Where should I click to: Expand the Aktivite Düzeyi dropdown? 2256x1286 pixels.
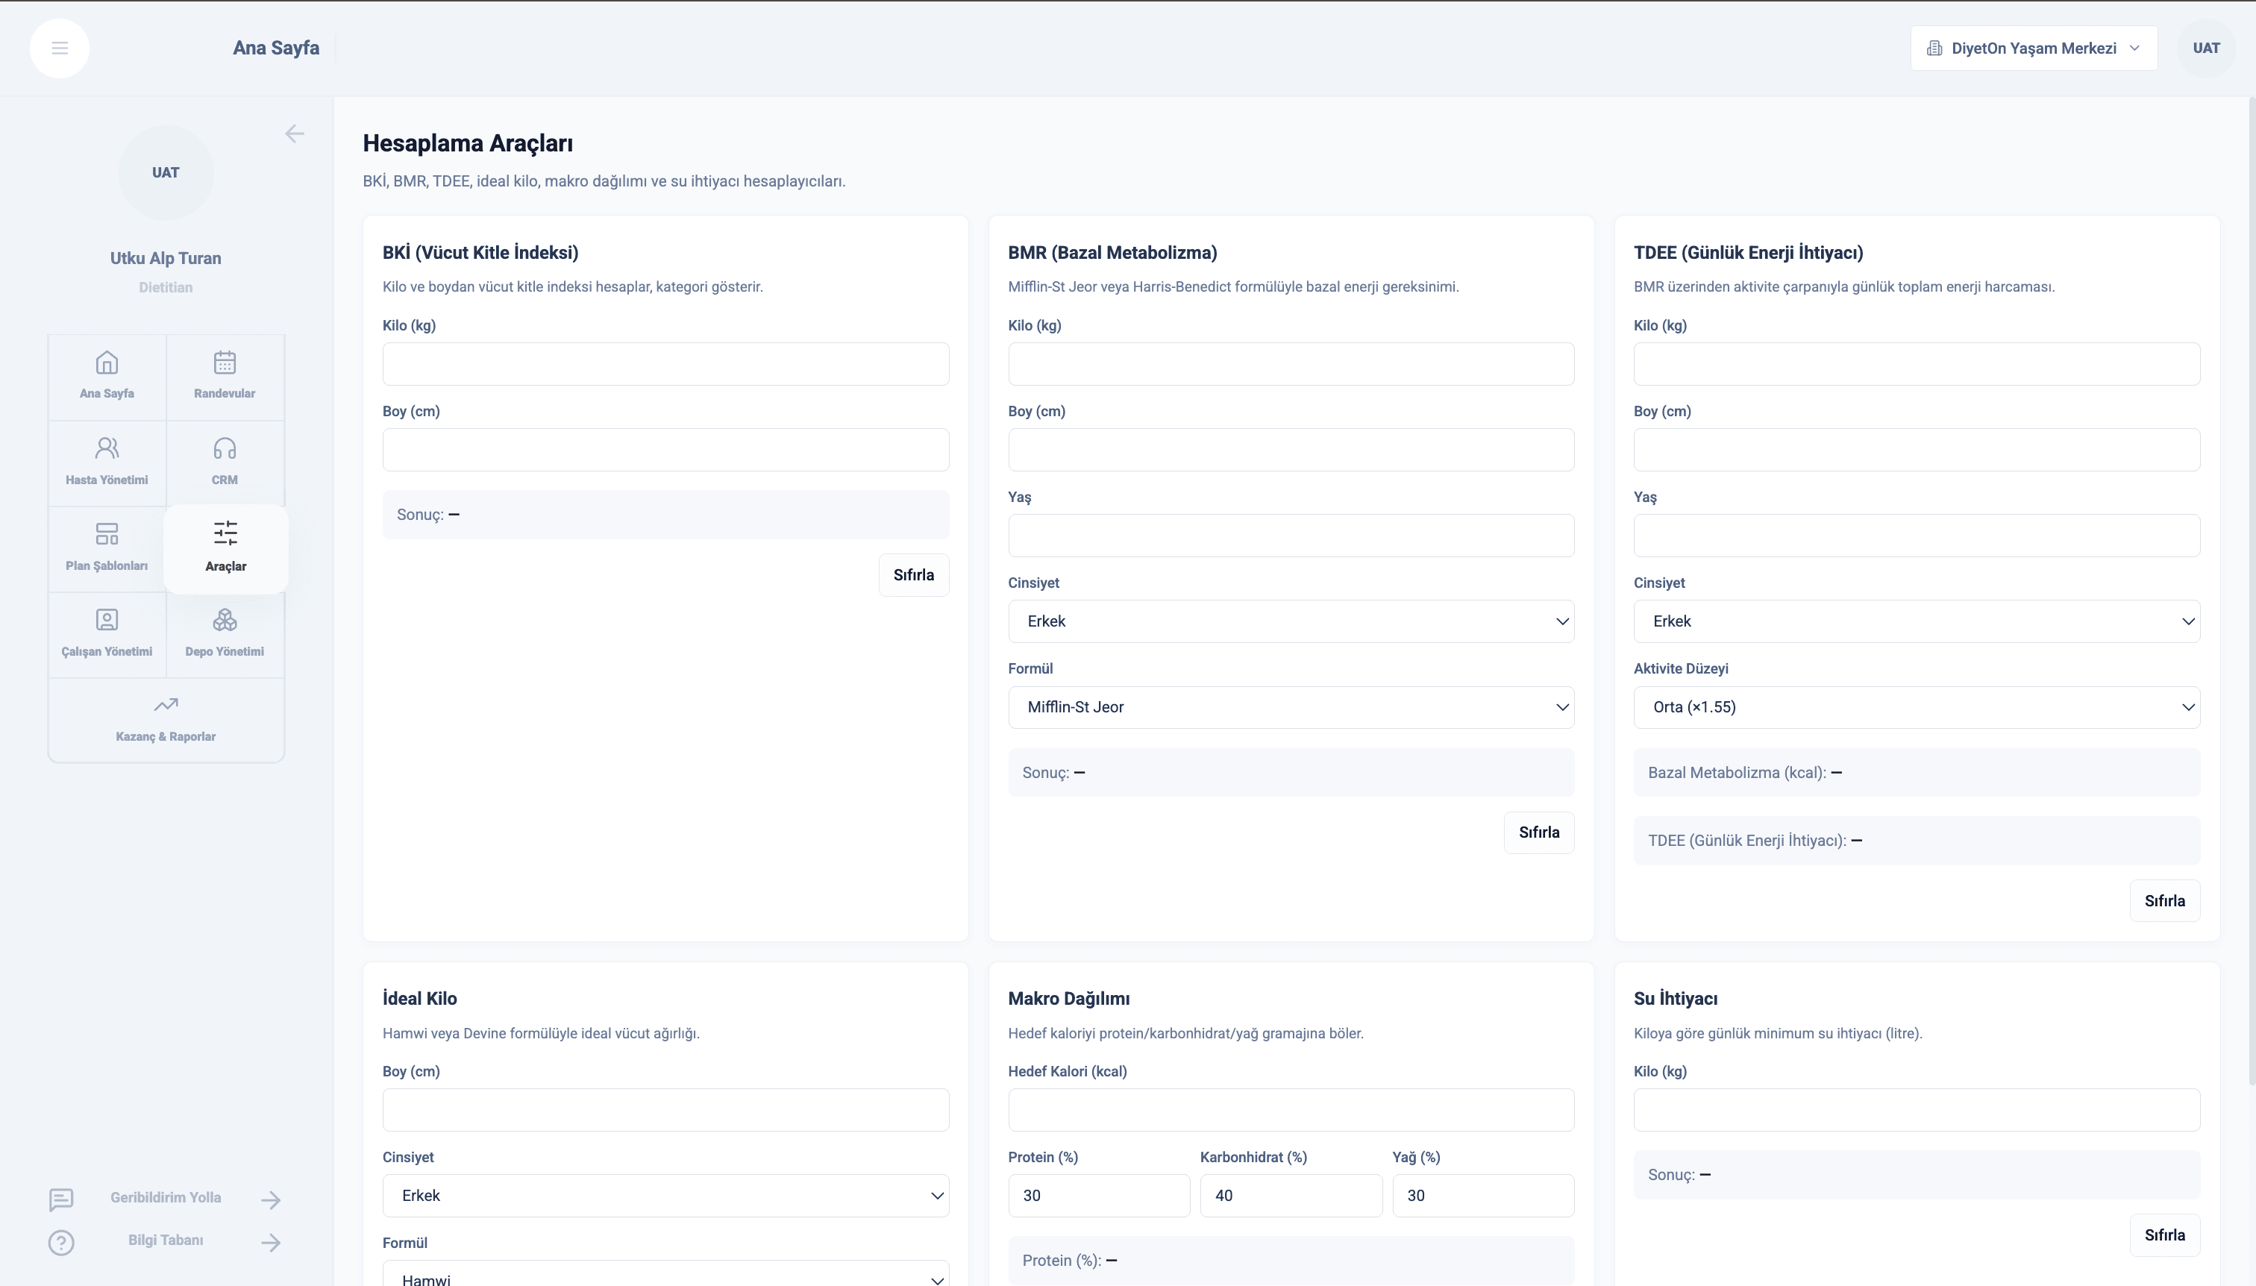[1916, 706]
